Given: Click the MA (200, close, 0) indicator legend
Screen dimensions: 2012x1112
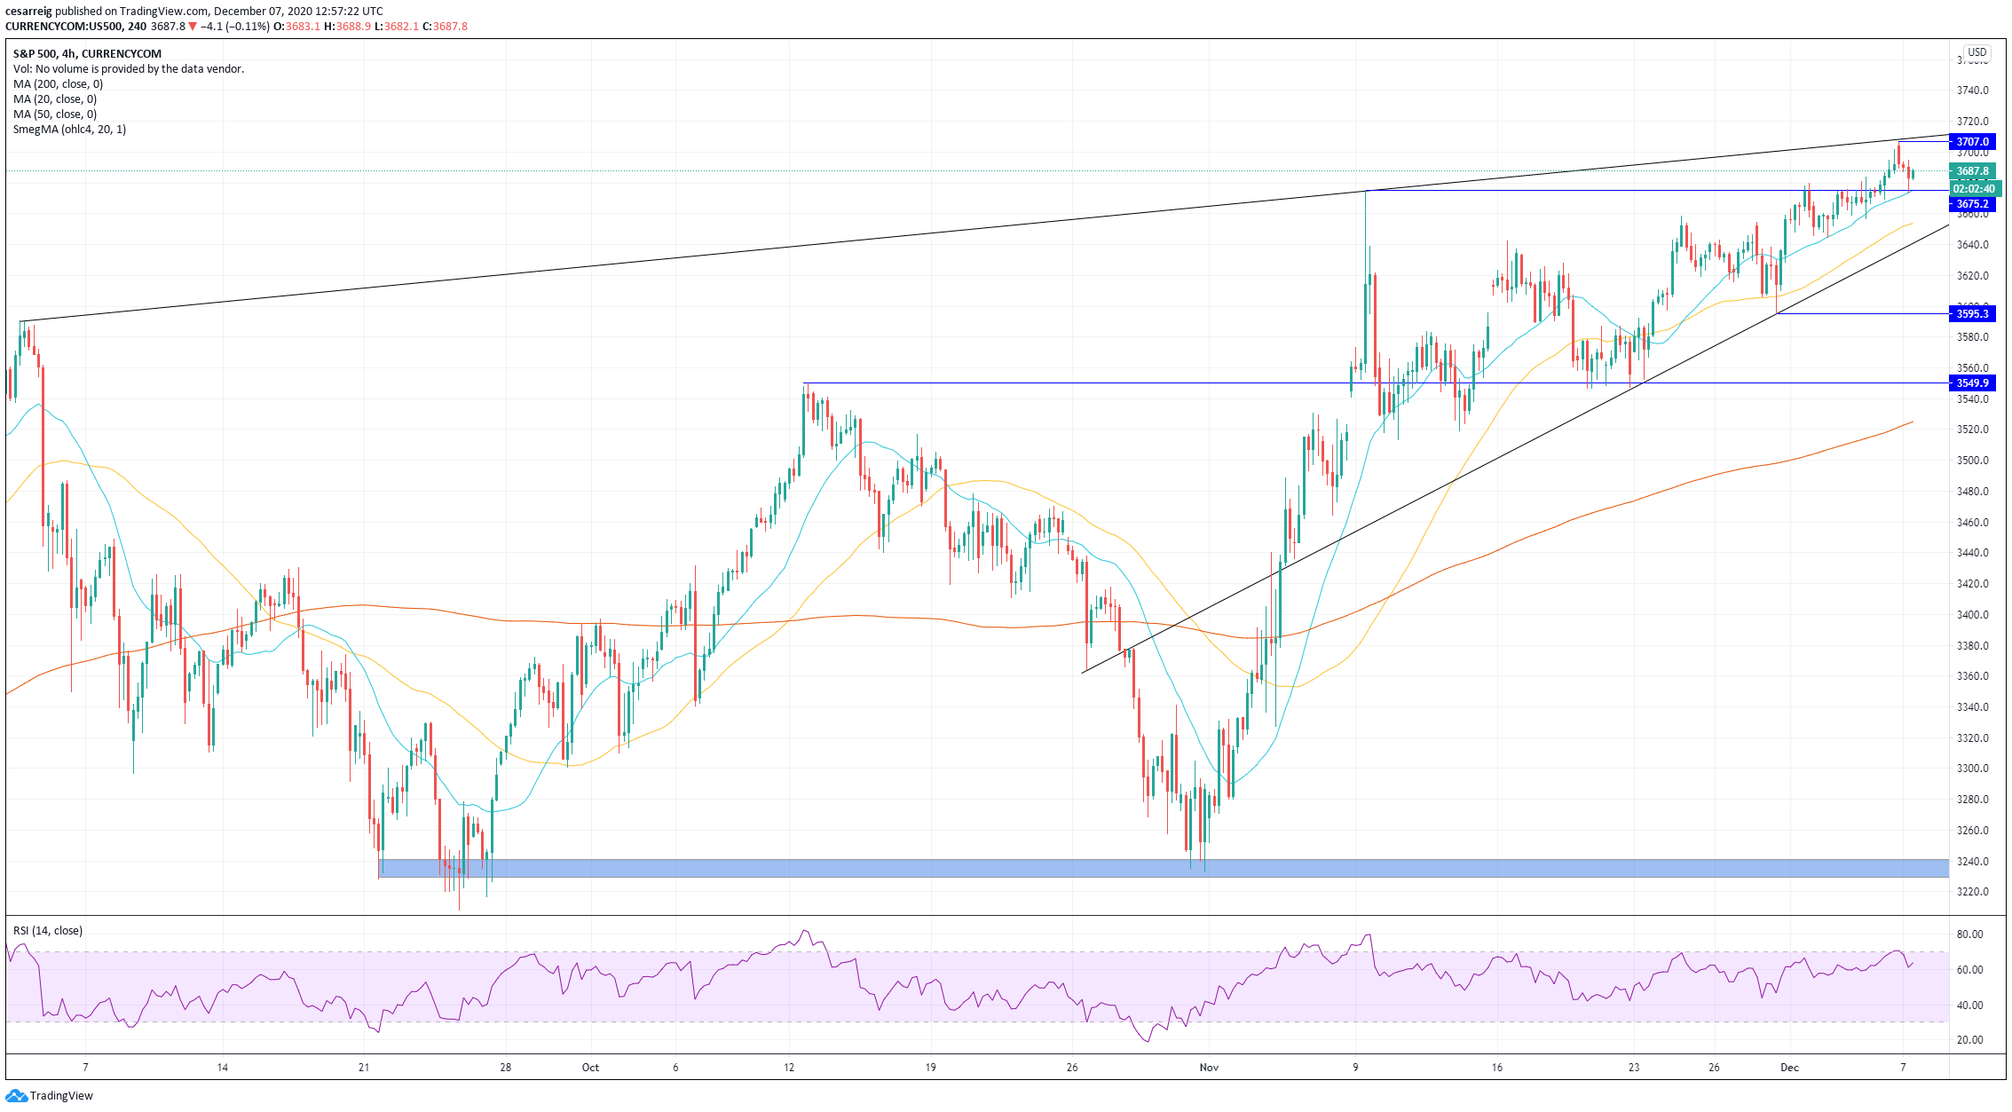Looking at the screenshot, I should [x=58, y=84].
